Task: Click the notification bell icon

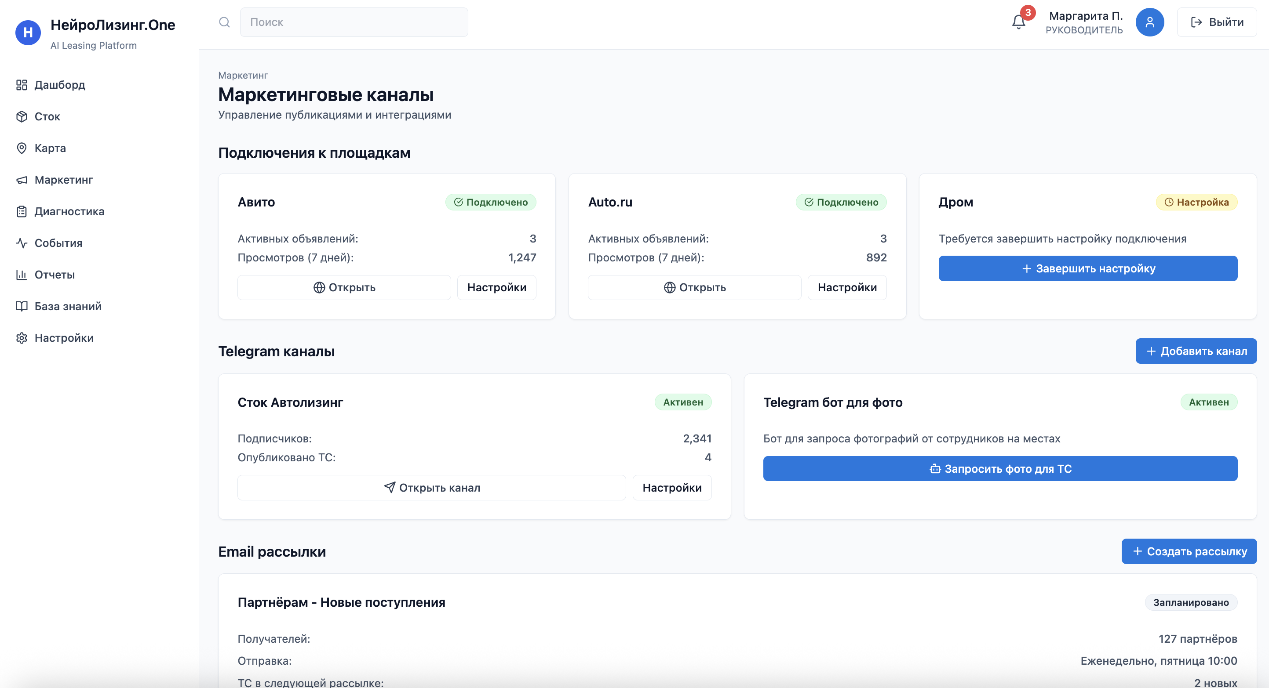Action: [1018, 22]
